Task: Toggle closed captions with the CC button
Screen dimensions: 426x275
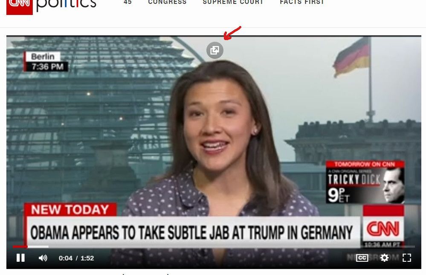Action: click(362, 258)
